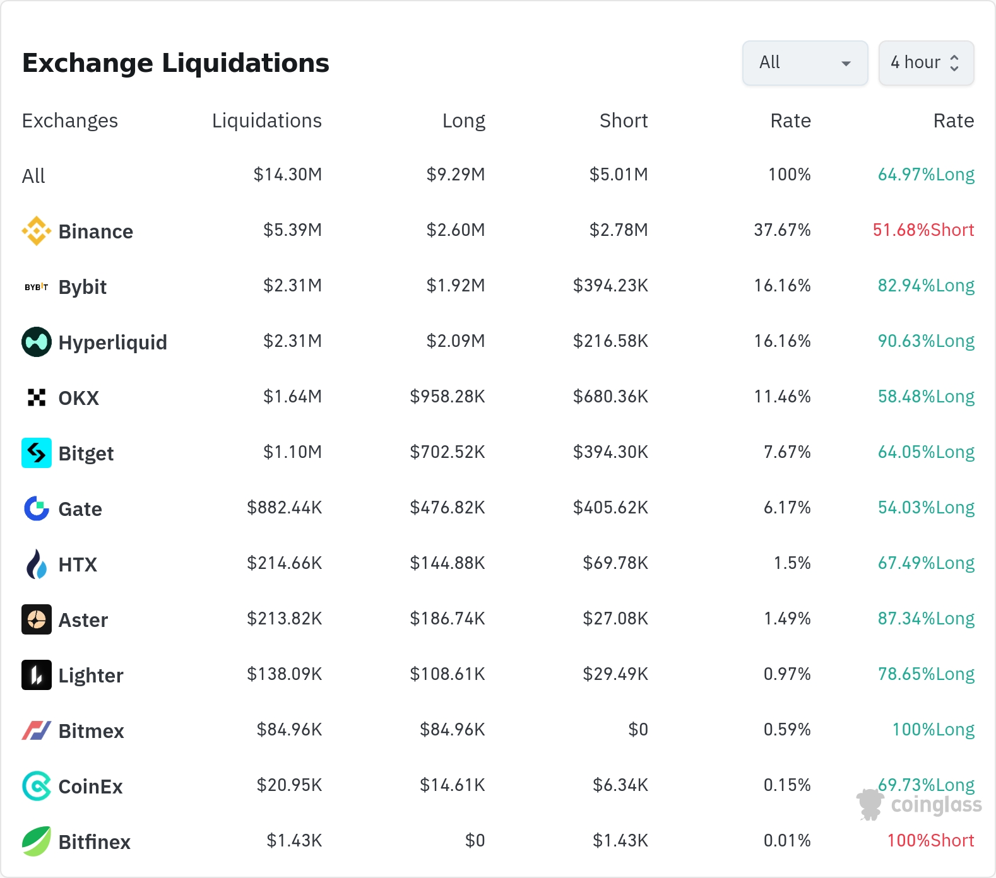The width and height of the screenshot is (996, 878).
Task: Click the Bybit logo icon
Action: (37, 287)
